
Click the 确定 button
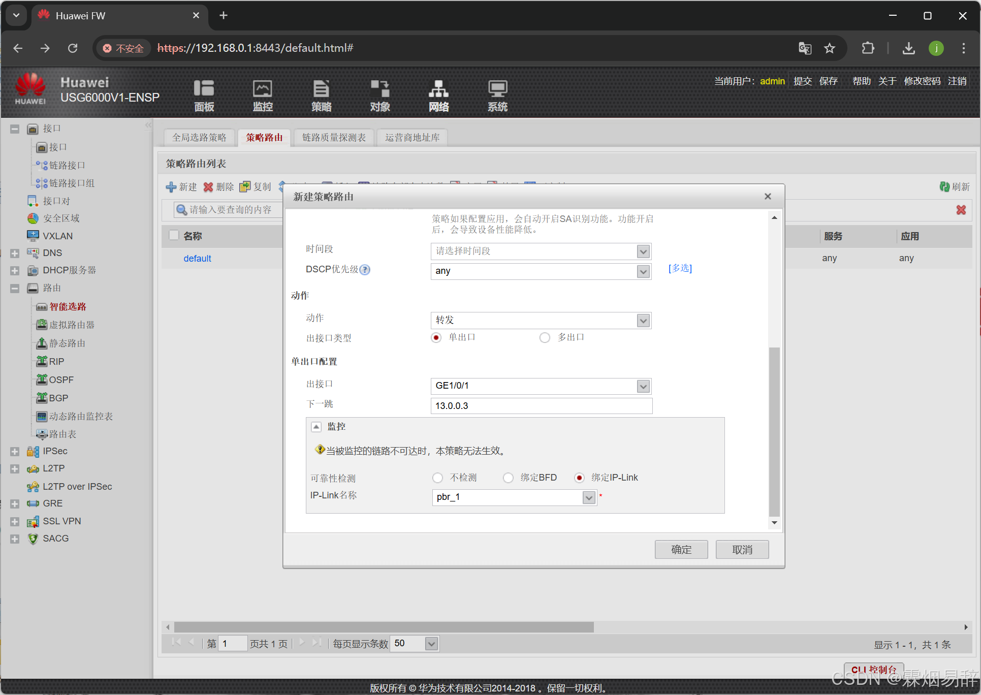(x=681, y=550)
